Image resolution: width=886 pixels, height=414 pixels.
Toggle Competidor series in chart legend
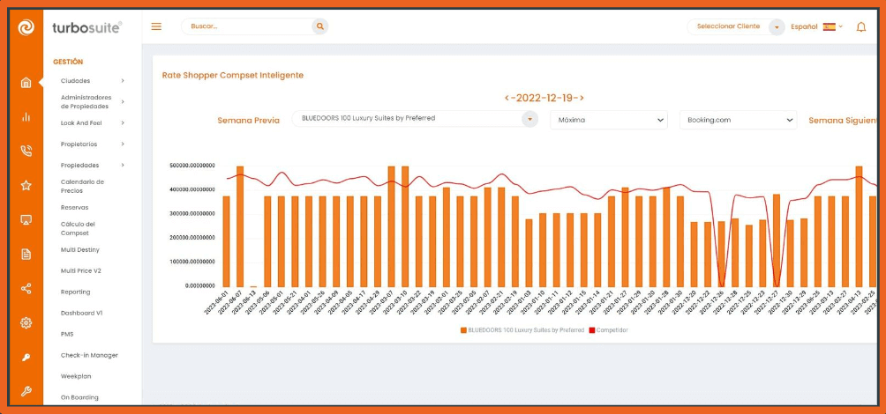pyautogui.click(x=608, y=329)
